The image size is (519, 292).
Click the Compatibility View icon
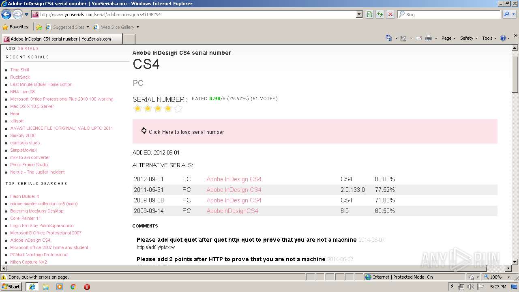pyautogui.click(x=369, y=14)
